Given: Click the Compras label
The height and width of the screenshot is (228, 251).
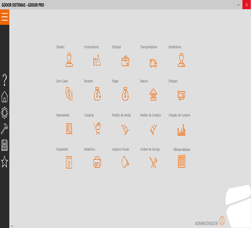Looking at the screenshot, I should click(x=89, y=115).
